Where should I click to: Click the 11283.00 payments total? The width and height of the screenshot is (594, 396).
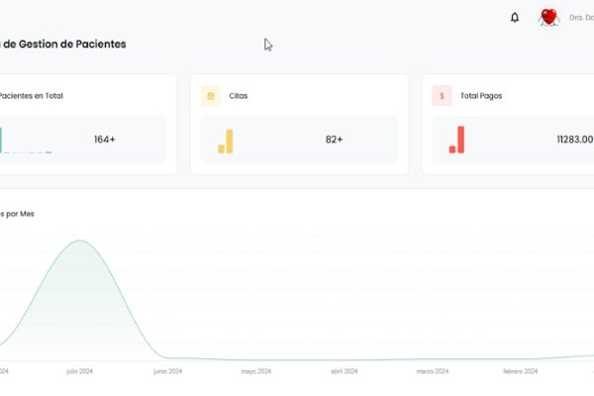[574, 140]
